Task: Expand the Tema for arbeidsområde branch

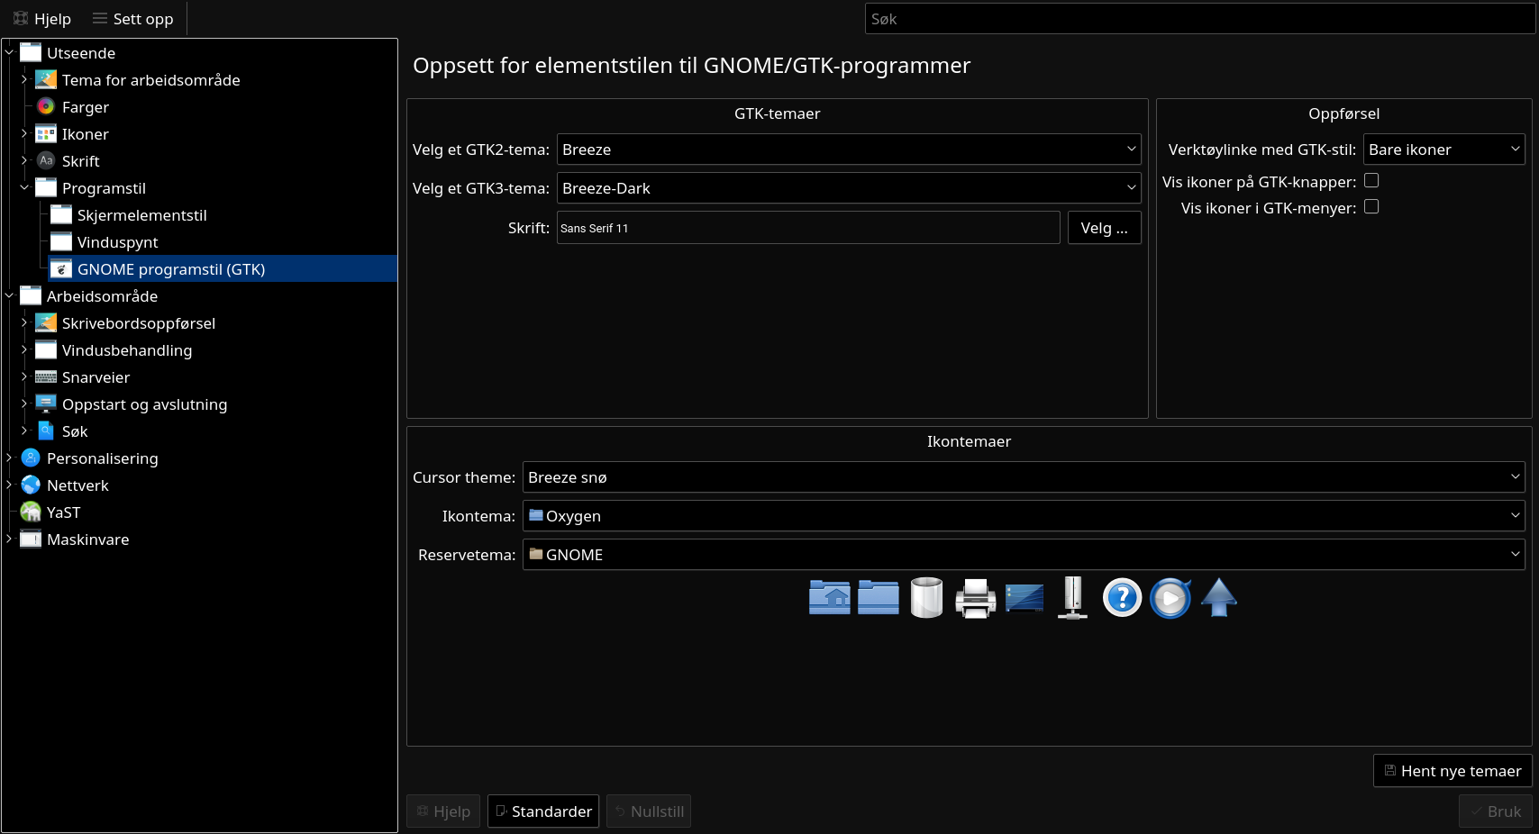Action: coord(24,80)
